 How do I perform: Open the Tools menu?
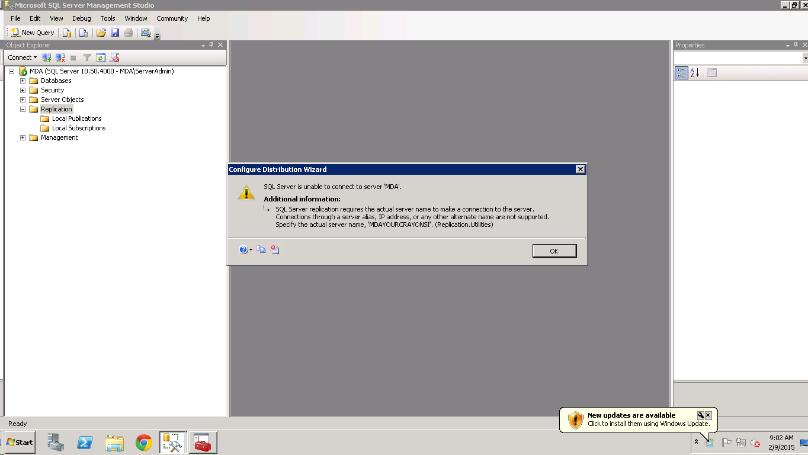click(108, 18)
